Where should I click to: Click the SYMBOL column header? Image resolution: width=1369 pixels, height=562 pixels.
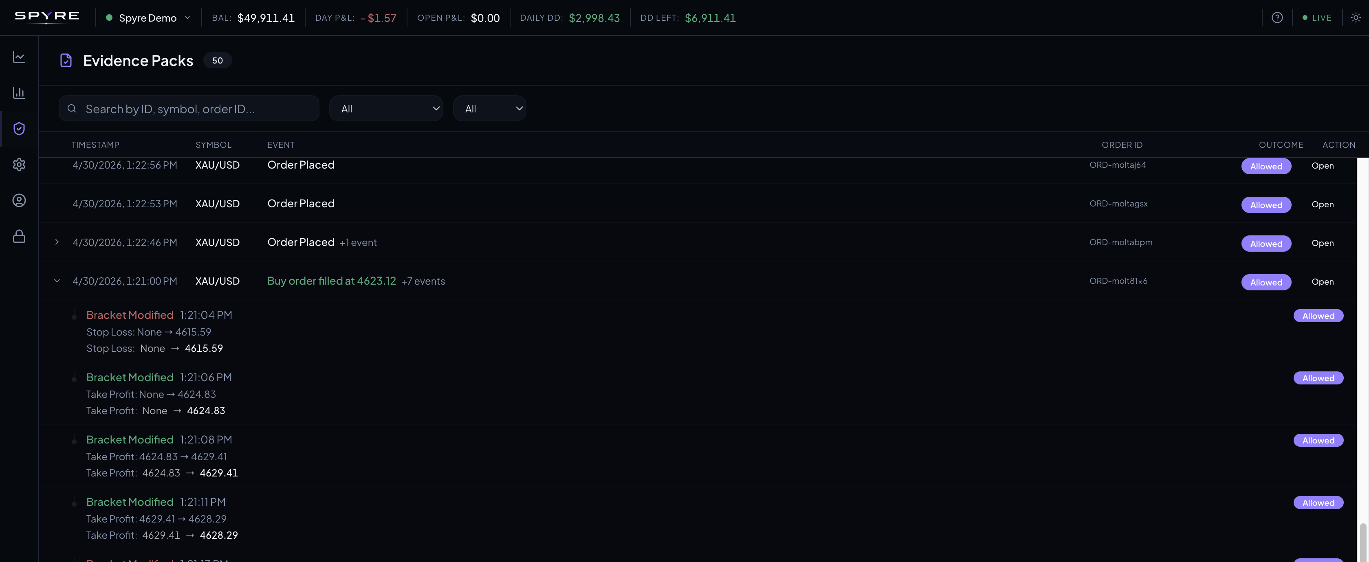coord(213,145)
